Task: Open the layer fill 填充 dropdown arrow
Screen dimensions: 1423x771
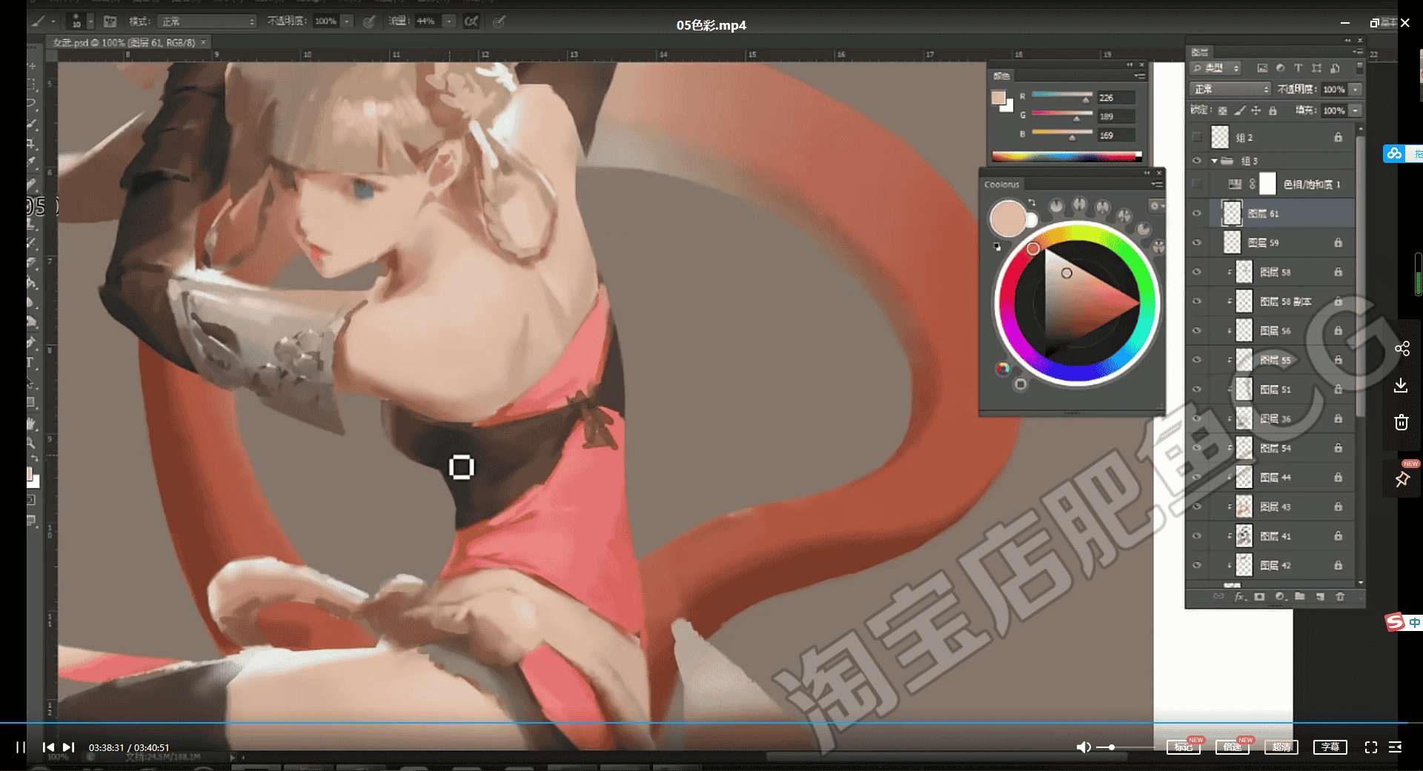Action: pos(1356,110)
